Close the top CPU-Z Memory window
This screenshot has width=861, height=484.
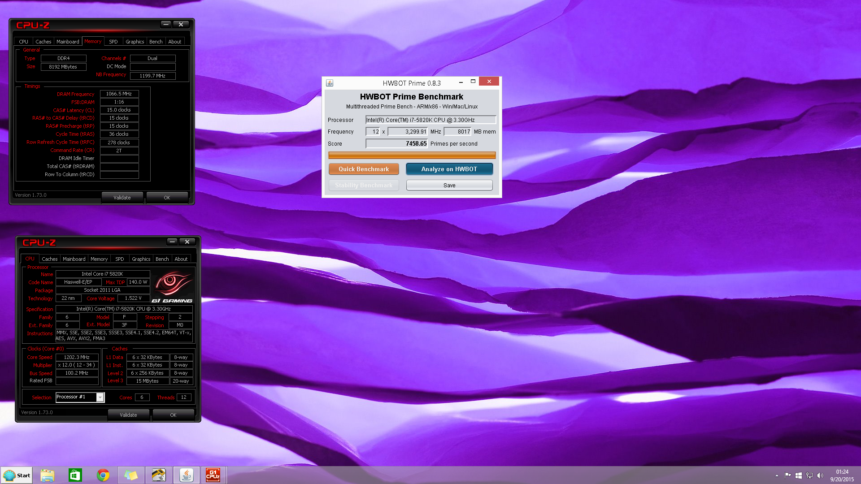[181, 24]
